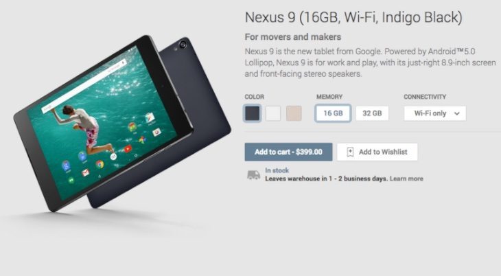Click the YouTube icon on tablet screen
Image resolution: width=501 pixels, height=276 pixels.
point(128,149)
